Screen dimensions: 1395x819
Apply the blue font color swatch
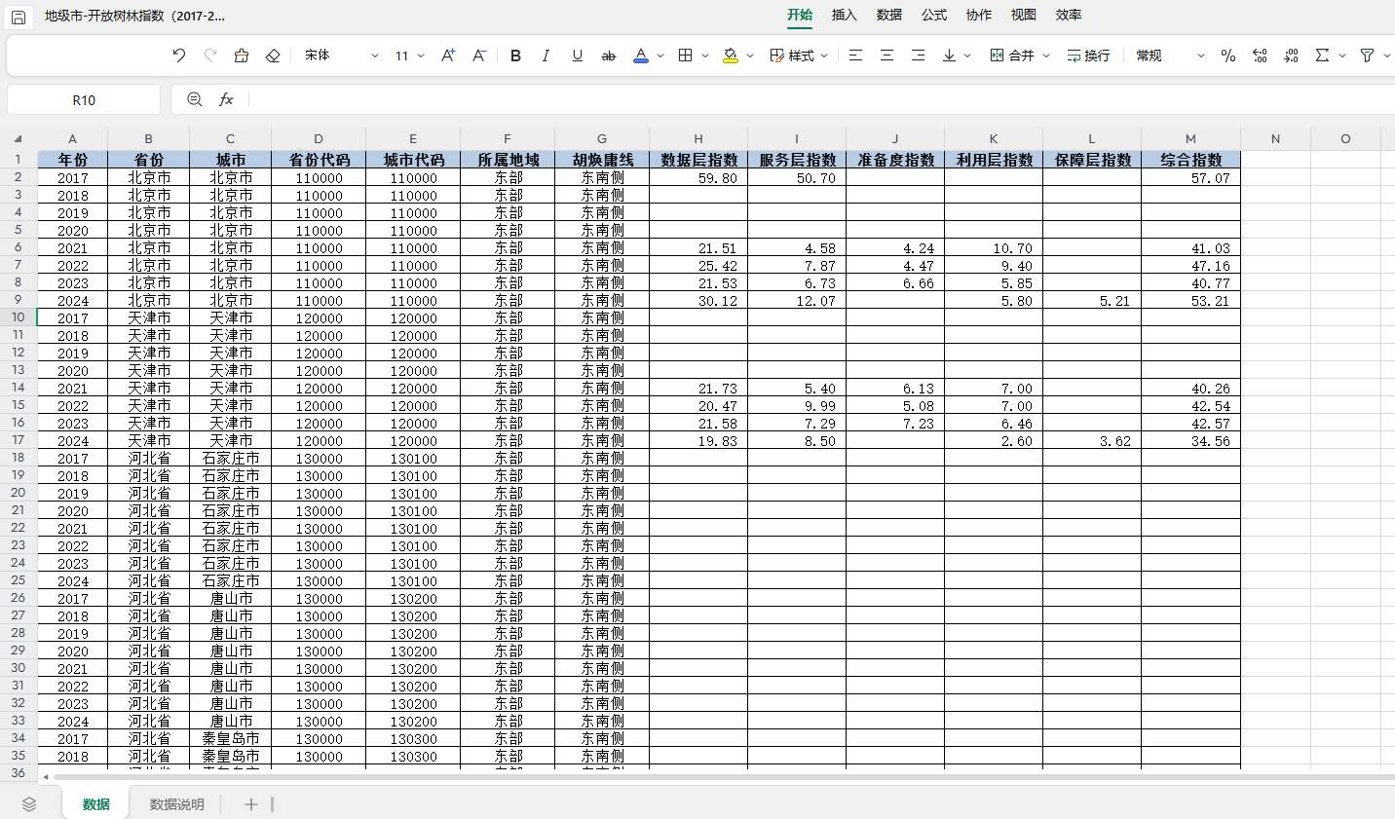[641, 56]
